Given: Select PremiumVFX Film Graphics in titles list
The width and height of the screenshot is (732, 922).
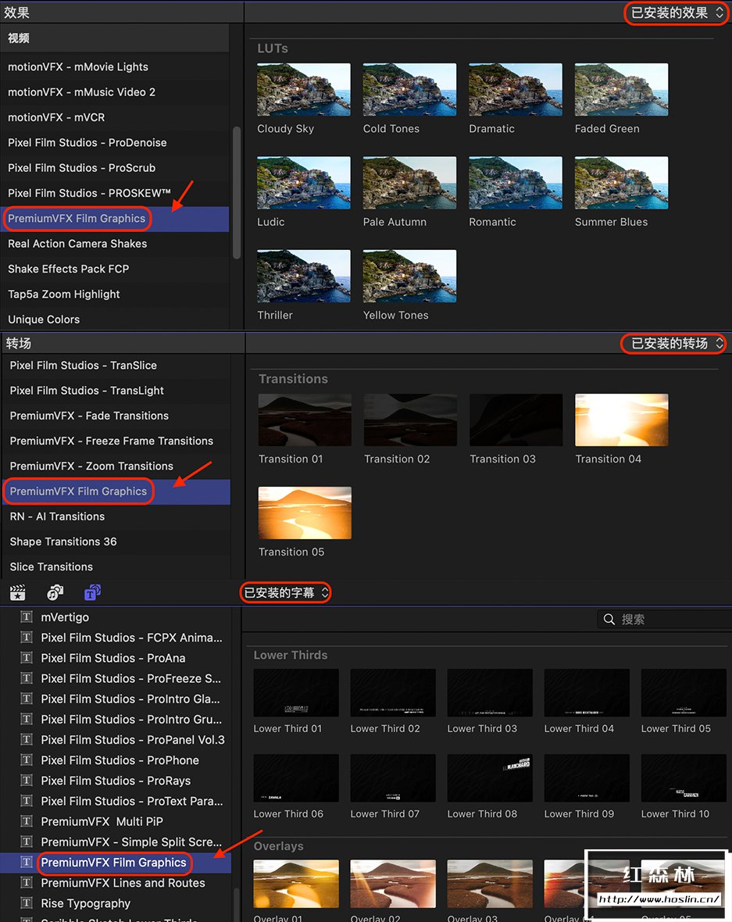Looking at the screenshot, I should pyautogui.click(x=116, y=863).
